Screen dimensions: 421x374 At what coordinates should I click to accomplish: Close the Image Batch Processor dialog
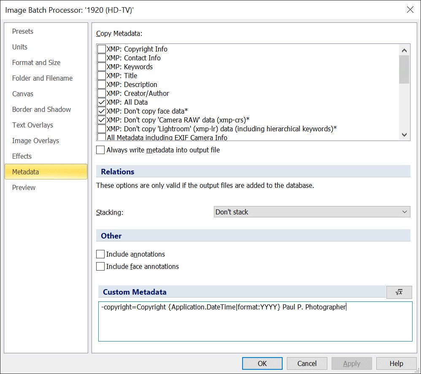tap(410, 10)
